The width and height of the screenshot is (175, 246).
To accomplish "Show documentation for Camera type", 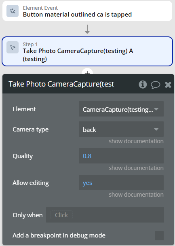I will pyautogui.click(x=136, y=141).
